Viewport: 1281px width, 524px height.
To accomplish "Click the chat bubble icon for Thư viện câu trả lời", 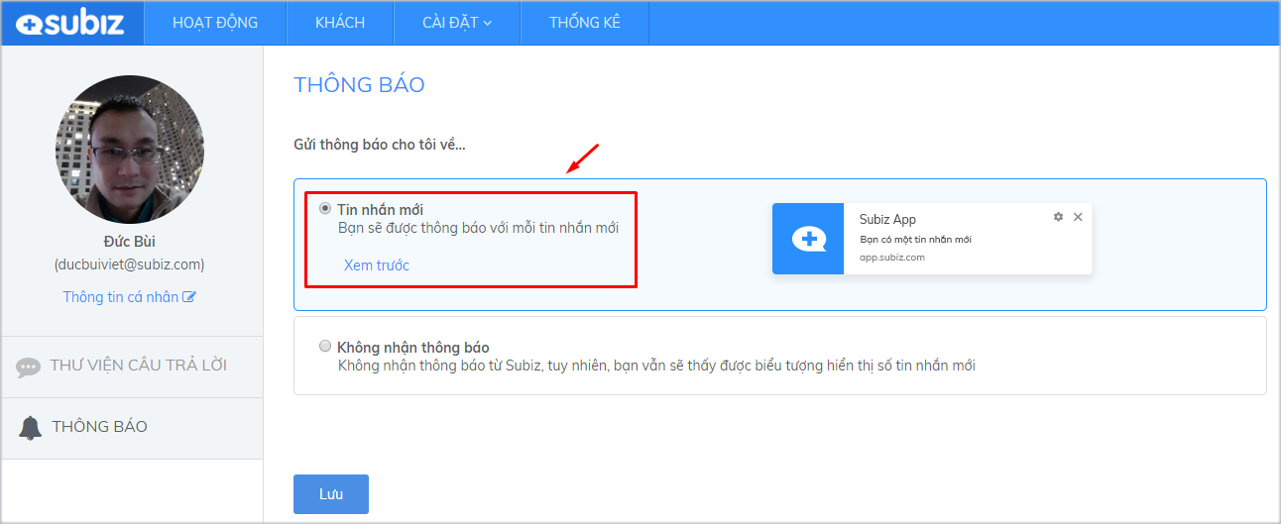I will pos(29,367).
